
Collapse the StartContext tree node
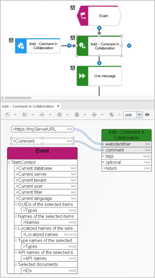click(9, 162)
